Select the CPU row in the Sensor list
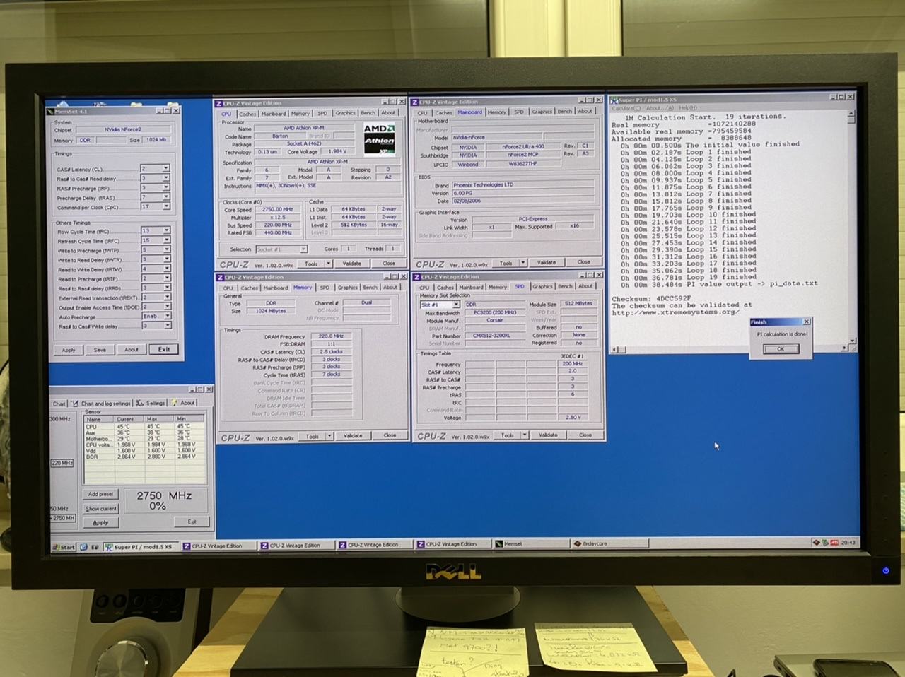 [144, 426]
